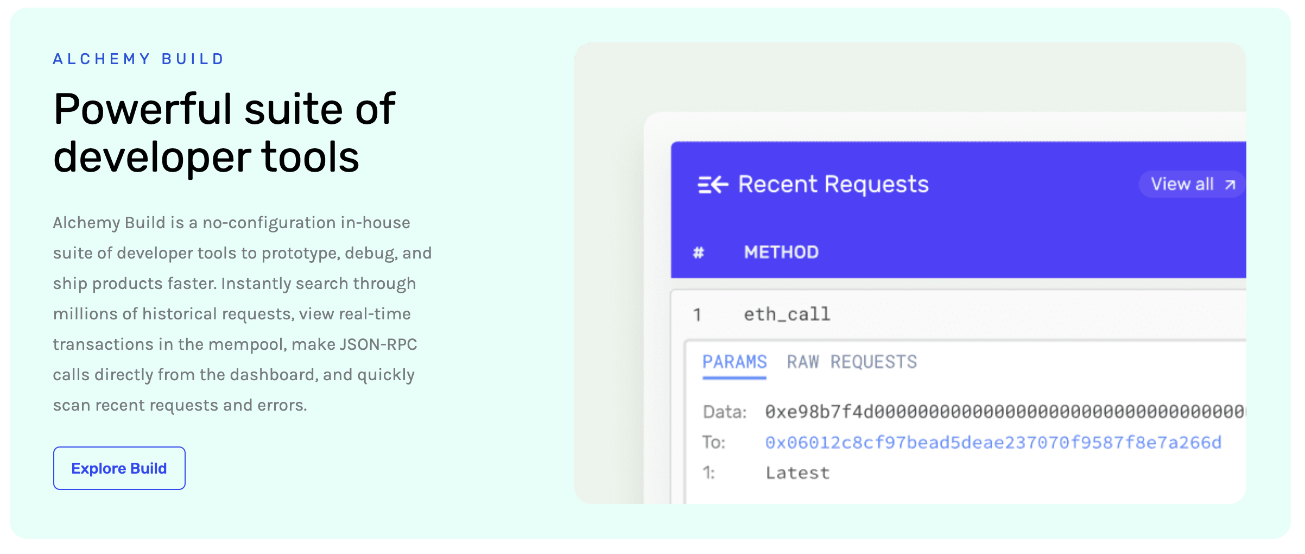Click the To: field label
Image resolution: width=1305 pixels, height=554 pixels.
coord(714,443)
